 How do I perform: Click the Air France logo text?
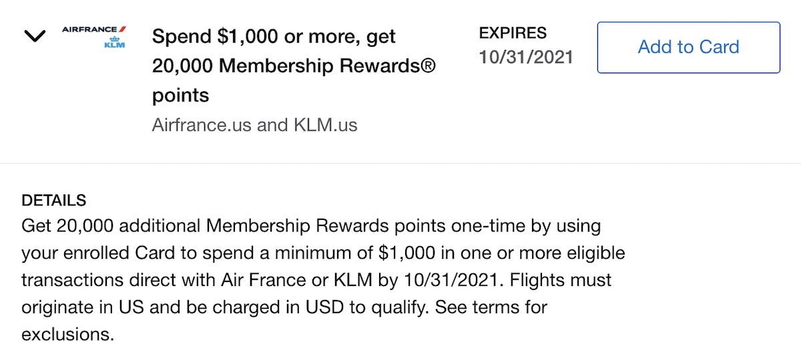coord(89,29)
